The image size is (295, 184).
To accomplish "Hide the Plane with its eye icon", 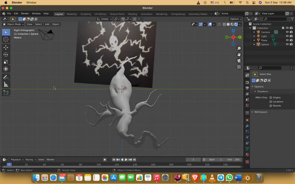I will pos(287,40).
